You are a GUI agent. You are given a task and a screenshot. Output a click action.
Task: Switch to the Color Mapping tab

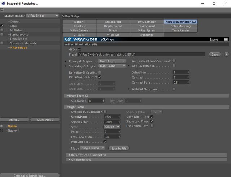pyautogui.click(x=180, y=26)
